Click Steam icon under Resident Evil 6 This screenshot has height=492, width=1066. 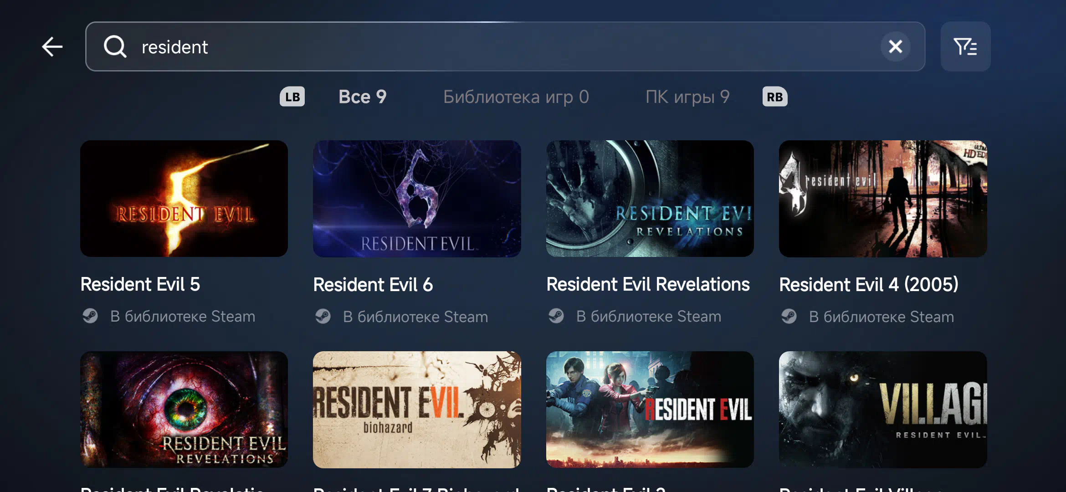pyautogui.click(x=323, y=316)
